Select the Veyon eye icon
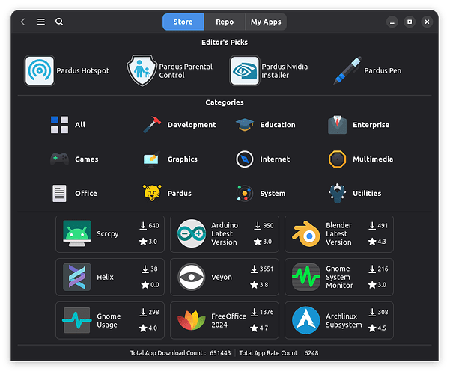The height and width of the screenshot is (374, 450). tap(191, 277)
